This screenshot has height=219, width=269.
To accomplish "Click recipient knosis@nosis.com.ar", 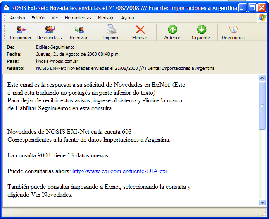I will [57, 61].
